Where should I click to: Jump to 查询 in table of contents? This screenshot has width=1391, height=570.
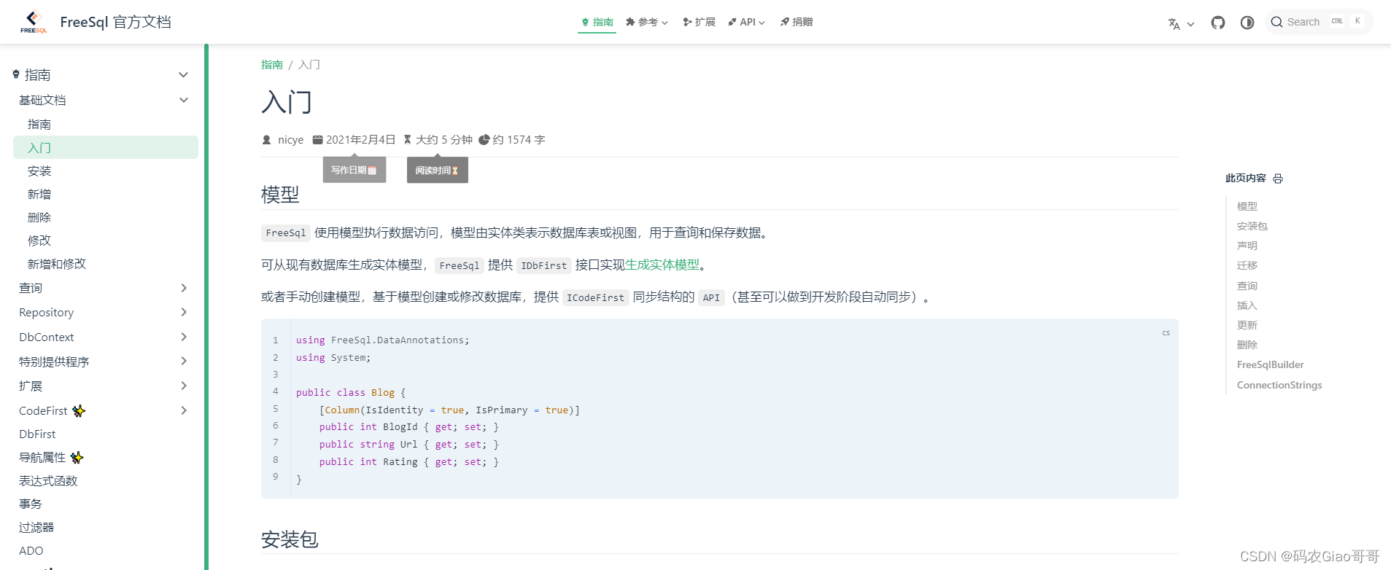pos(1247,286)
